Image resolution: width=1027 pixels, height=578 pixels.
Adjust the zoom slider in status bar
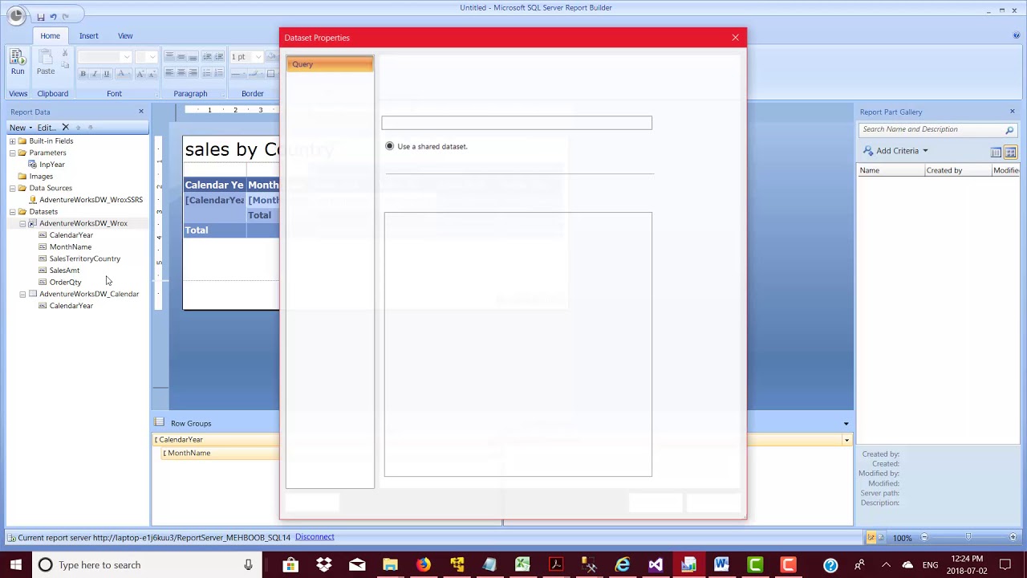(x=968, y=537)
